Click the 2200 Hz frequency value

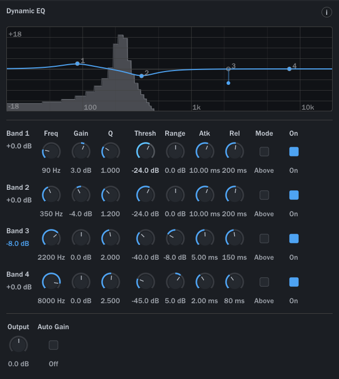(51, 258)
